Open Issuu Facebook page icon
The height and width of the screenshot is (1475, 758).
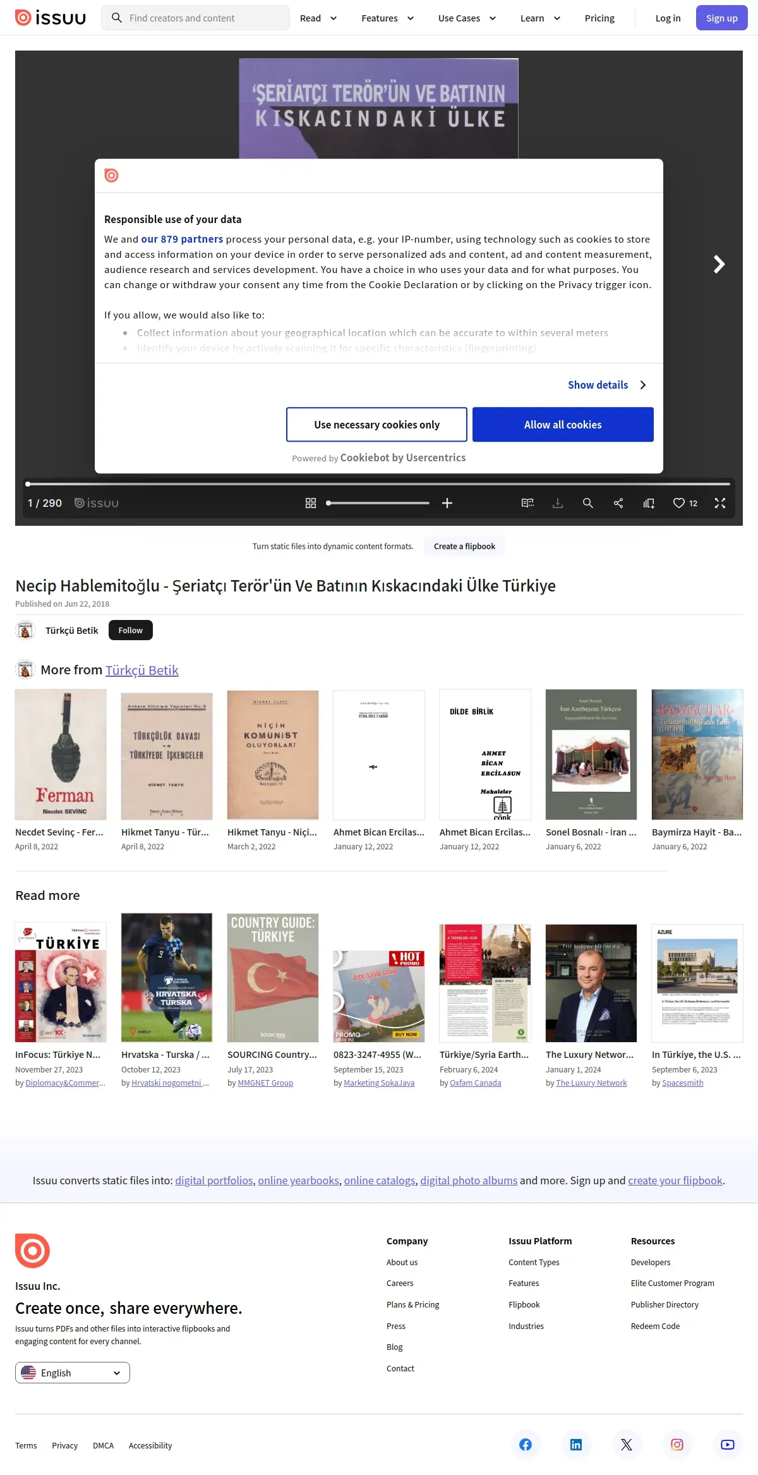(526, 1445)
